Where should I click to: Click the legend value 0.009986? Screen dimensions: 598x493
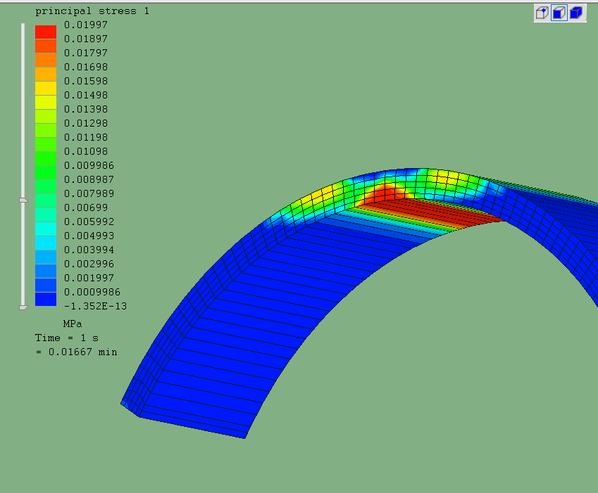click(89, 165)
